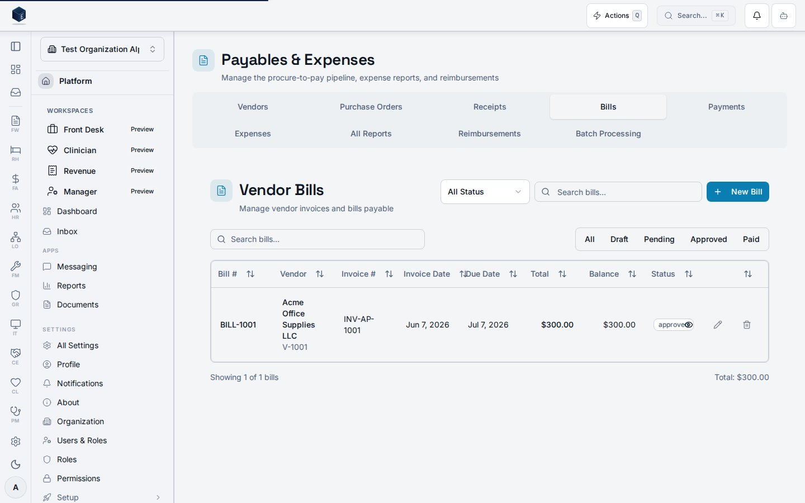
Task: Delete BILL-1001 with the trash icon
Action: [747, 325]
